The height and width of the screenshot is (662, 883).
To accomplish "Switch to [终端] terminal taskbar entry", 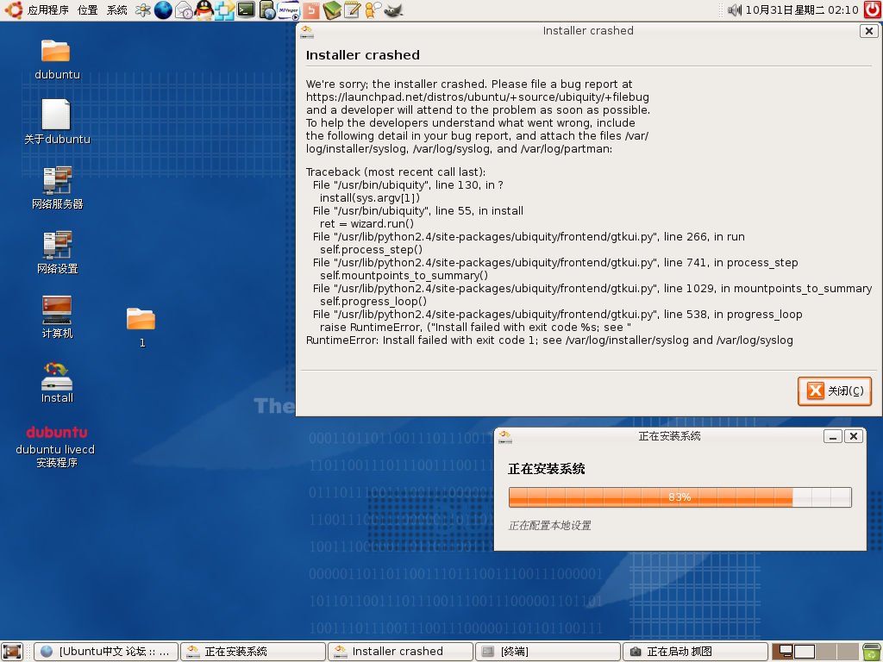I will tap(548, 652).
